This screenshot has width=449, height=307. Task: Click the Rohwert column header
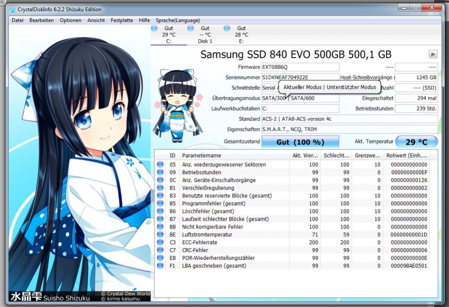pos(407,155)
